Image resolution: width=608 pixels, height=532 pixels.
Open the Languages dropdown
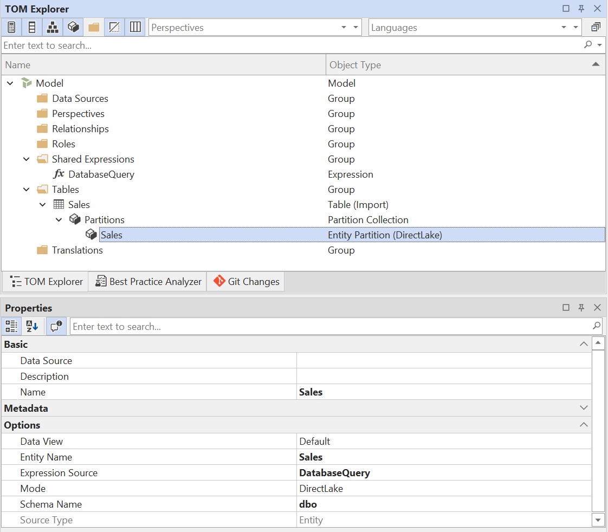coord(564,27)
